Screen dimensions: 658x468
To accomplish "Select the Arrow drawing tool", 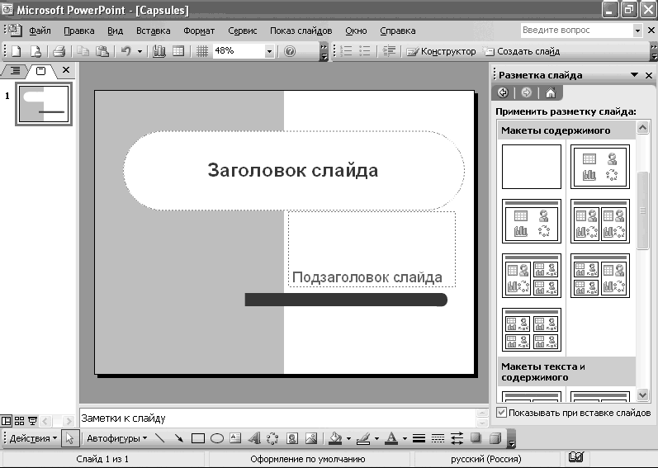I will click(x=179, y=438).
